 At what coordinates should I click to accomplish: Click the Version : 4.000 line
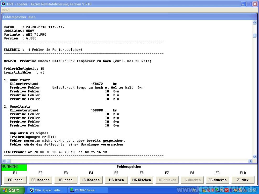pyautogui.click(x=20, y=38)
